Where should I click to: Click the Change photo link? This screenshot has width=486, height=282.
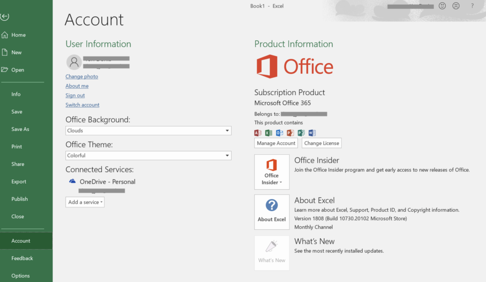coord(82,76)
